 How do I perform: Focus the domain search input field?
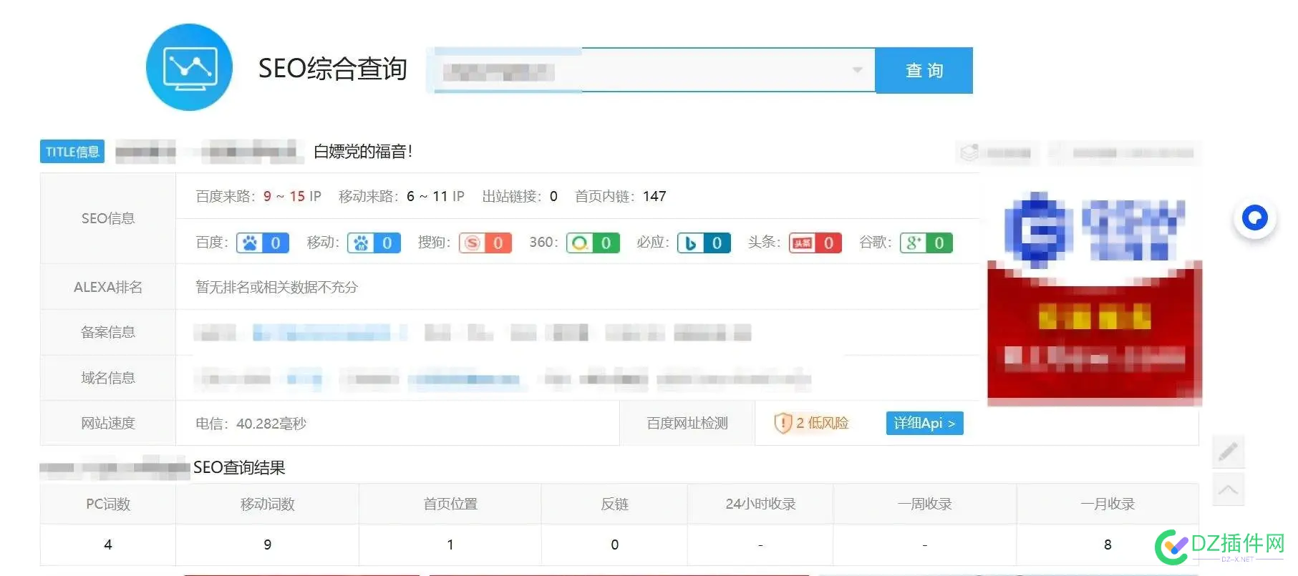coord(651,70)
